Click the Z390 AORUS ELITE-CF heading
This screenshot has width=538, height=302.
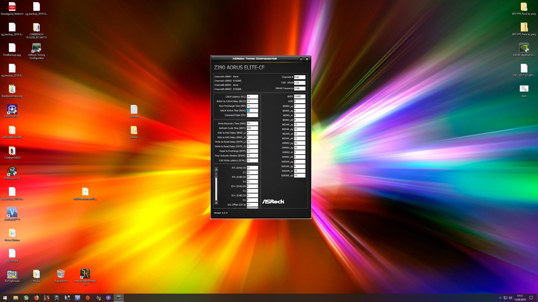(239, 68)
